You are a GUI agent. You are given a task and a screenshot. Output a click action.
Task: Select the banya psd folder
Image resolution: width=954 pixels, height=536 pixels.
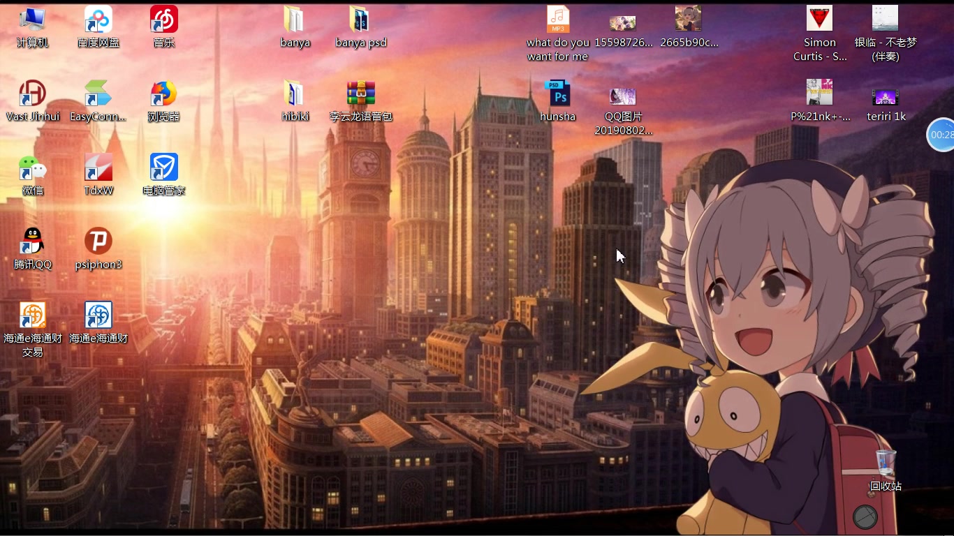tap(360, 20)
